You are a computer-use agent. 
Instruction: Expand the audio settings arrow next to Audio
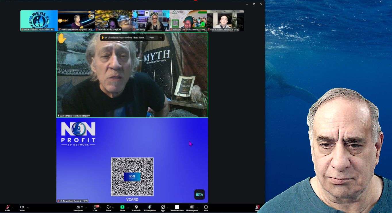pyautogui.click(x=13, y=207)
